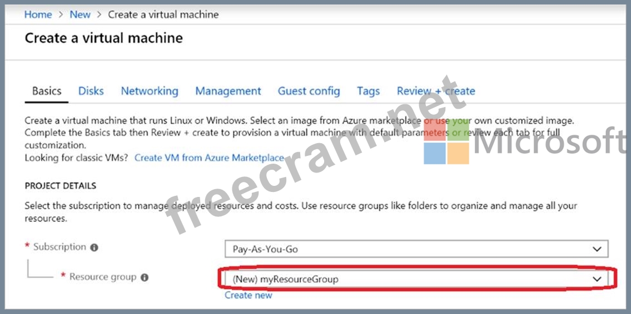Show the Subscription info tooltip icon

(x=94, y=248)
